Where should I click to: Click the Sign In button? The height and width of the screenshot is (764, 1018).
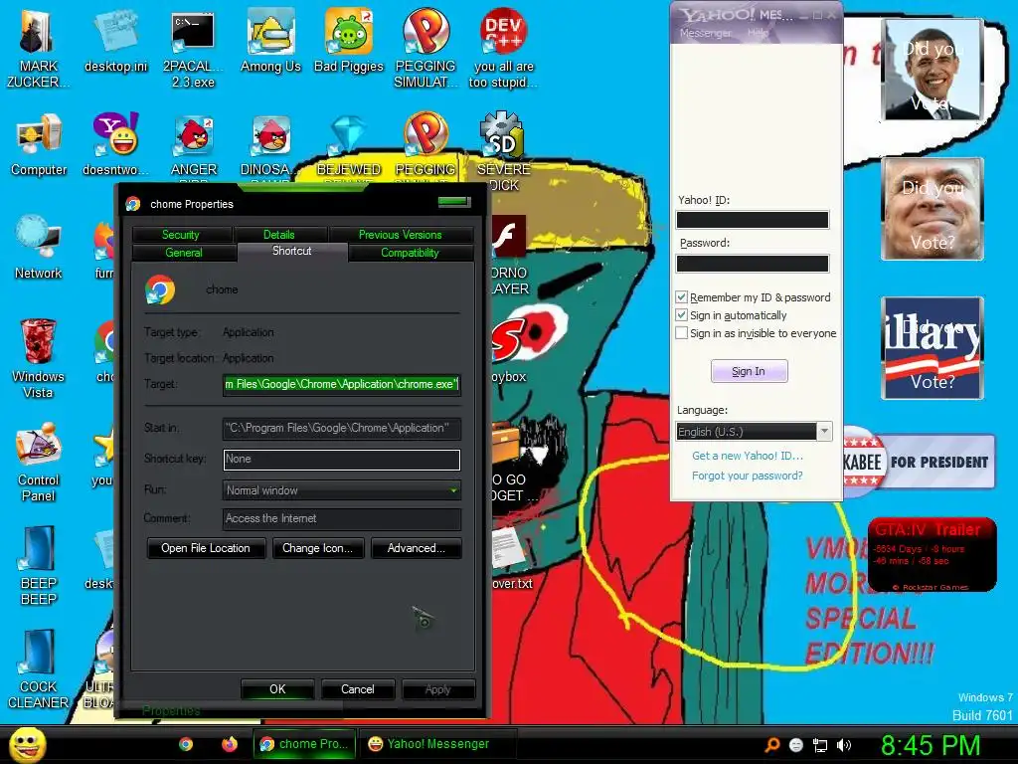pos(749,371)
